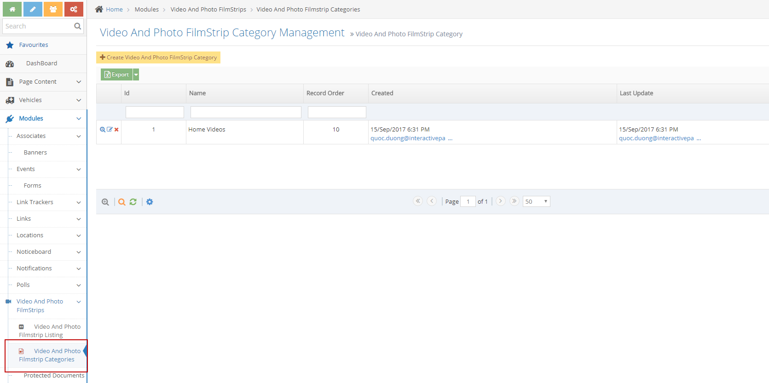
Task: Sort by the Record Order column header
Action: coord(325,93)
